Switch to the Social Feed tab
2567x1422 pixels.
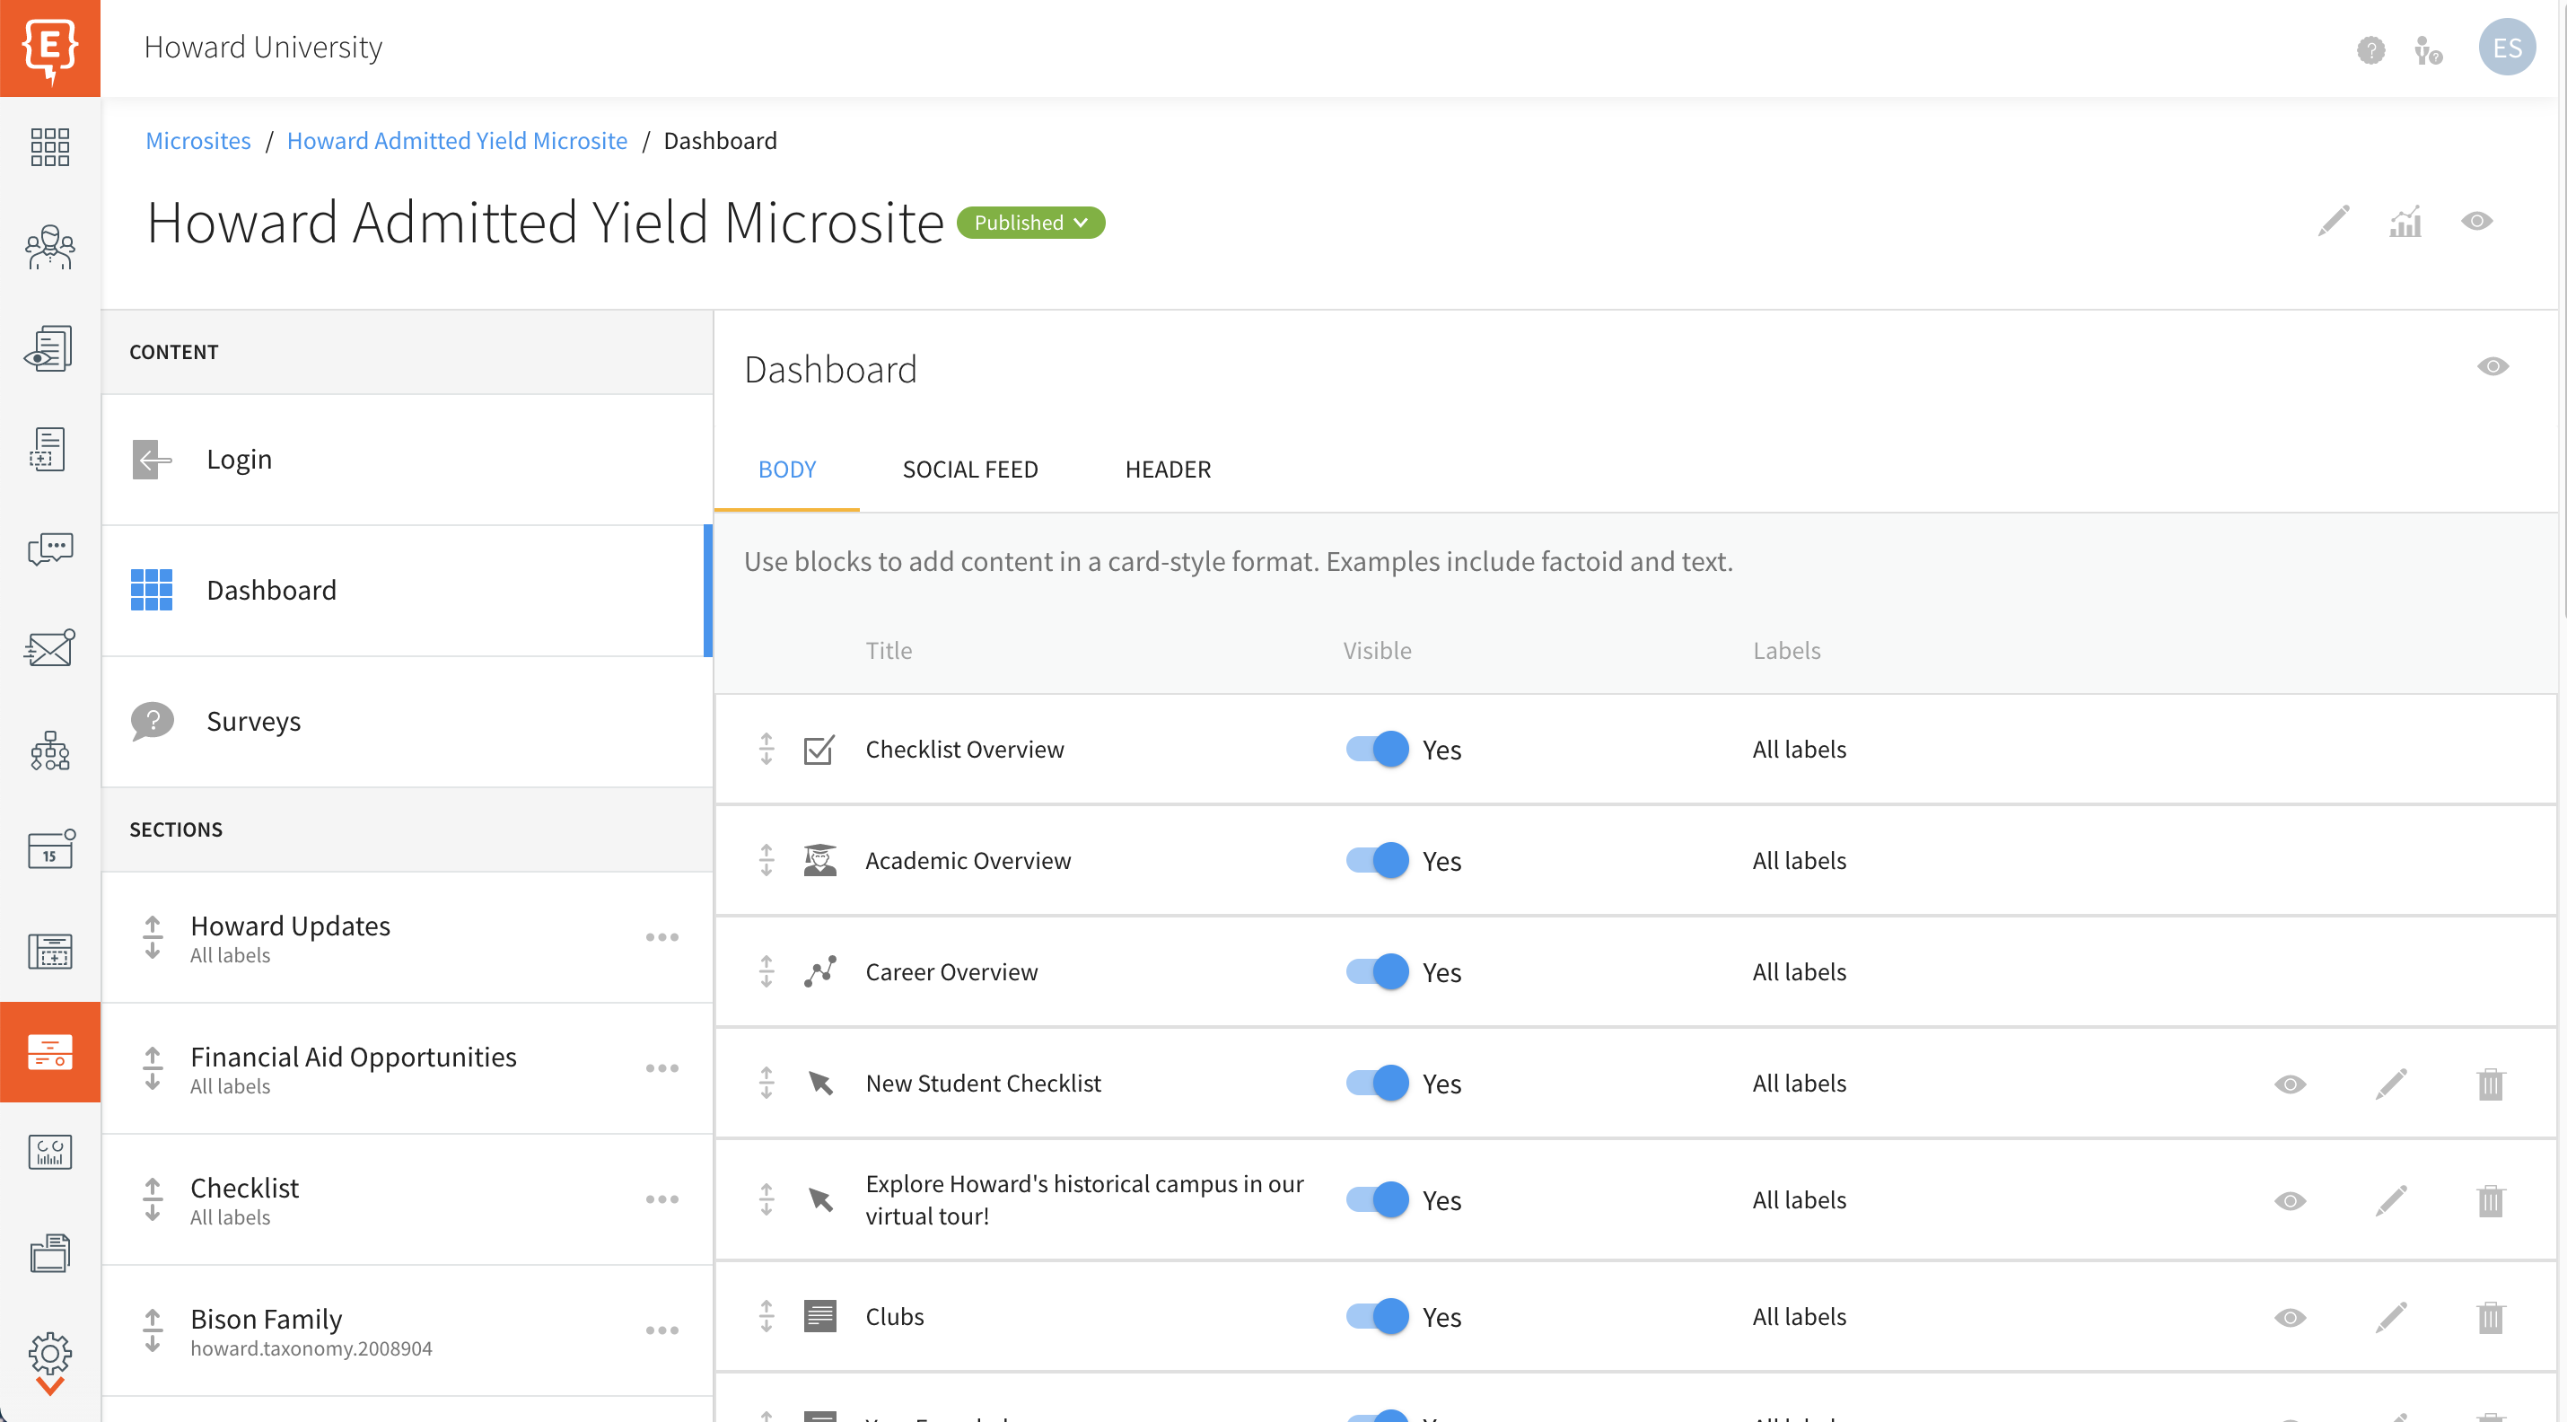tap(969, 470)
